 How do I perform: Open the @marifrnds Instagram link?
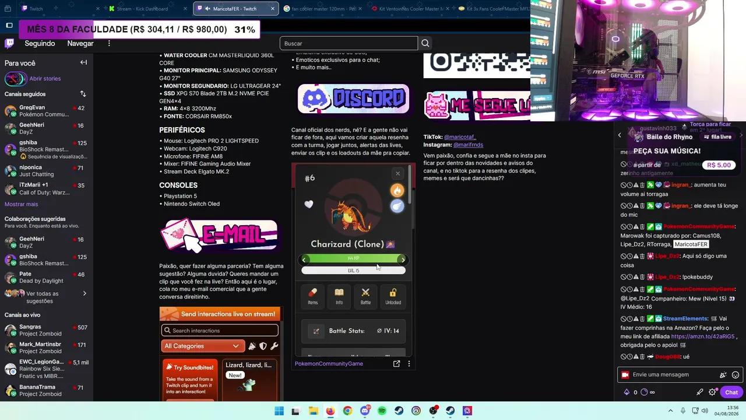point(468,145)
